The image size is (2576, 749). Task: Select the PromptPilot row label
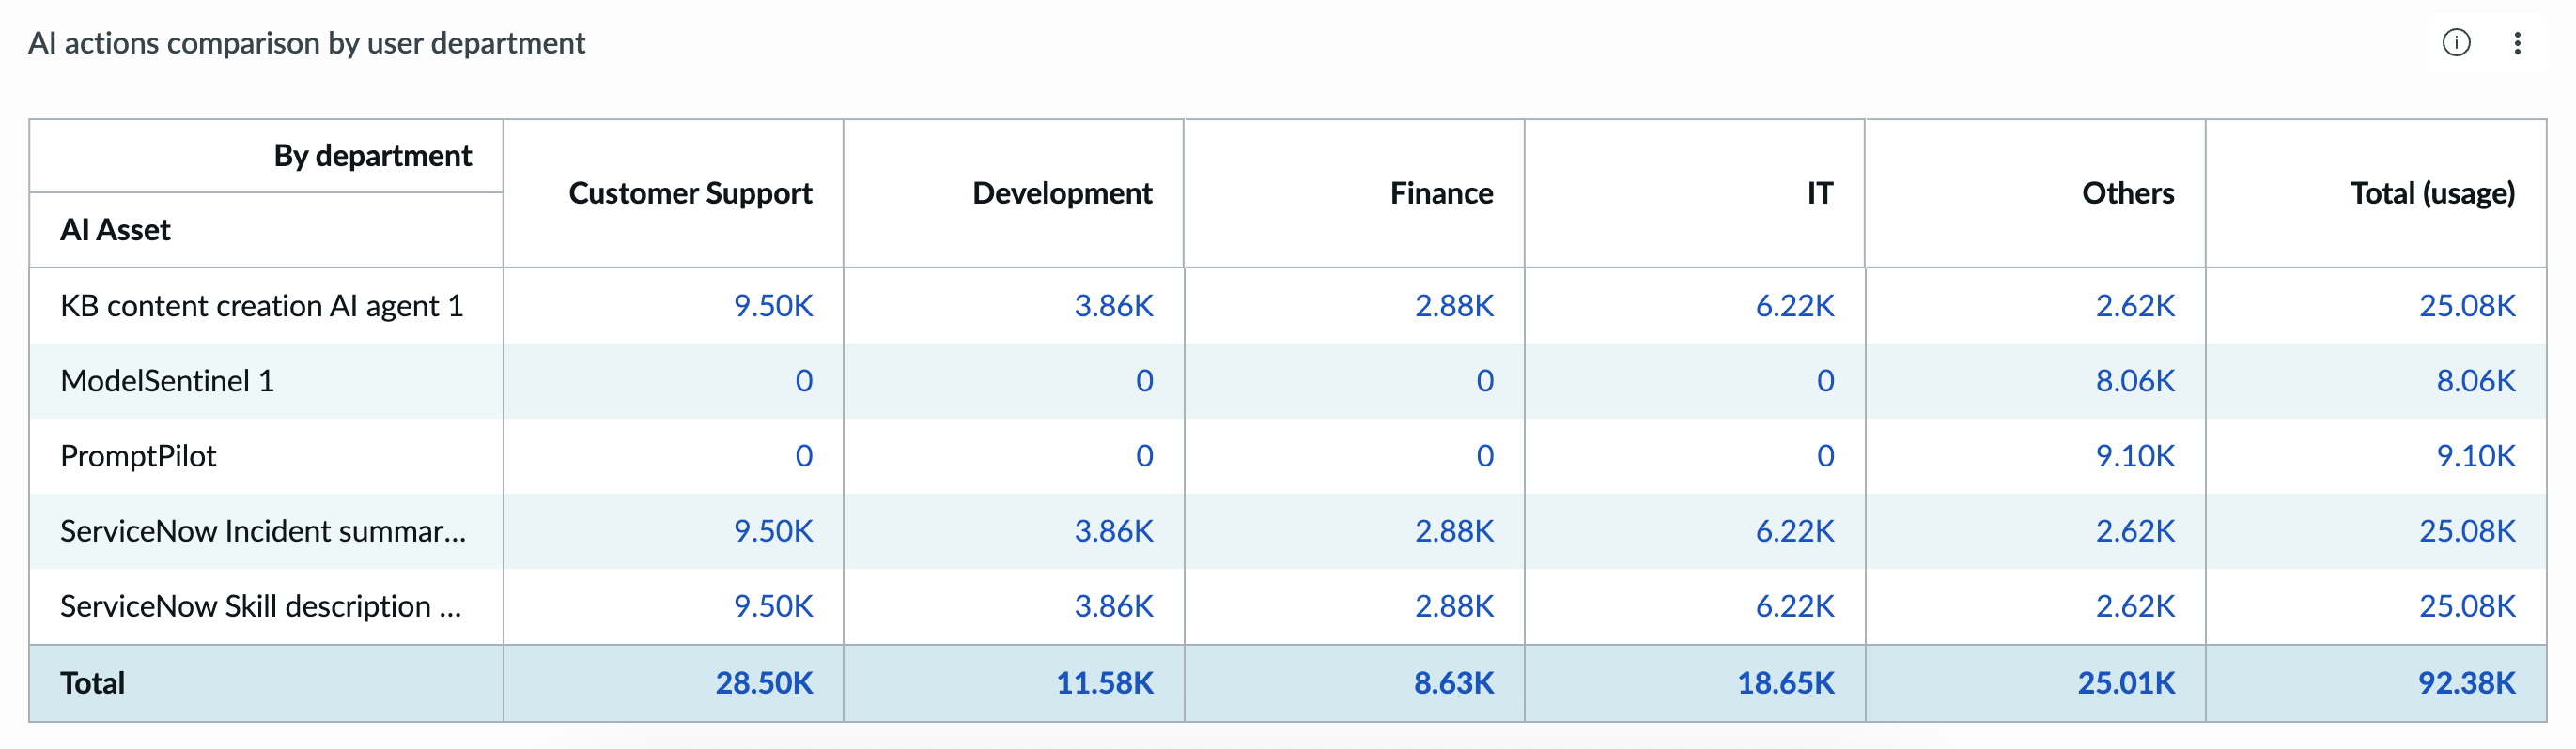[138, 455]
